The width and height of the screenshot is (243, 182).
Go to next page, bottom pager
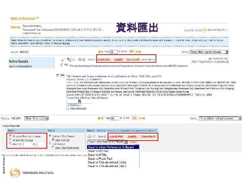[x=141, y=118]
